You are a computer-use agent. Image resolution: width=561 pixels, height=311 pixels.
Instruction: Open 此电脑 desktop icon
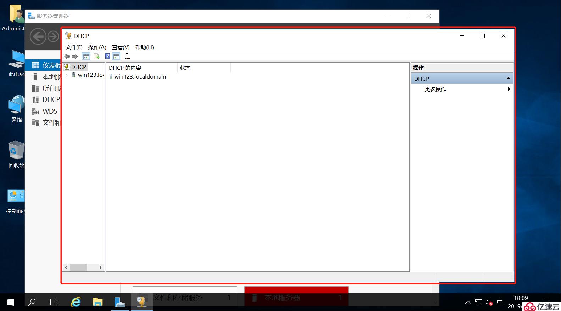tap(16, 64)
